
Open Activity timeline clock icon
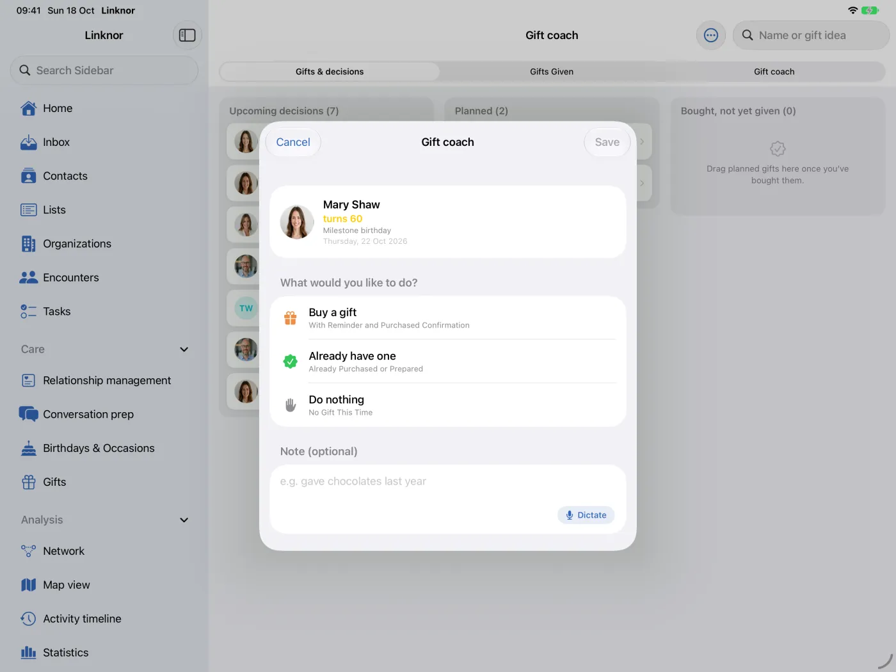pos(29,619)
